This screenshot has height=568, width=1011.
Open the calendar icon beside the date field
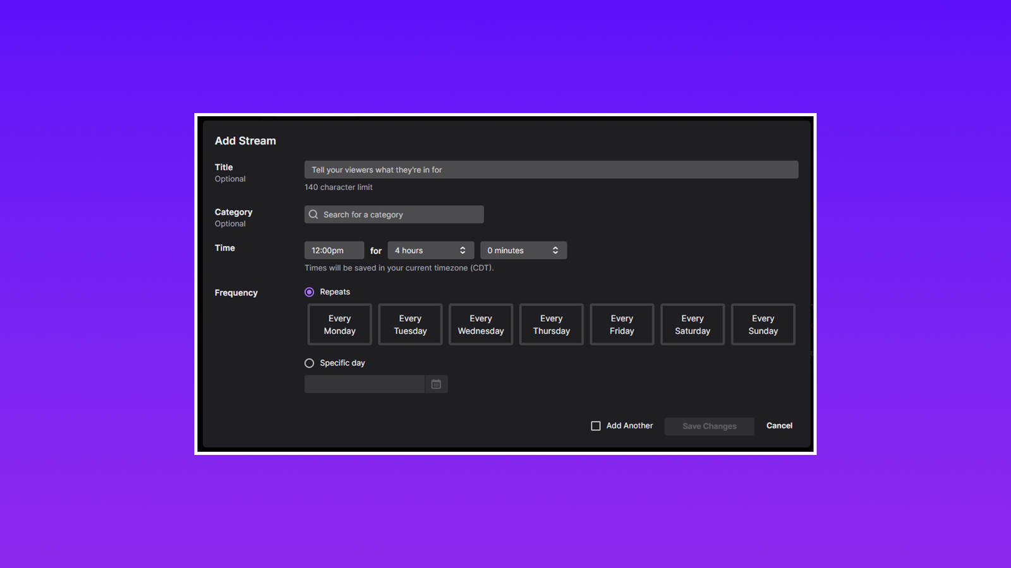tap(436, 384)
